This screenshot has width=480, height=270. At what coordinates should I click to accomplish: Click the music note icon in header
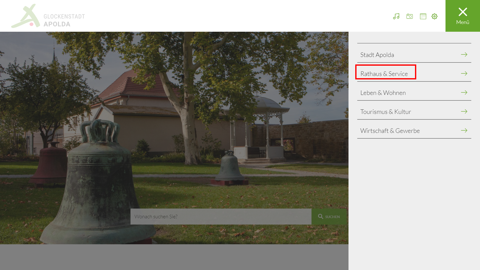pyautogui.click(x=396, y=16)
